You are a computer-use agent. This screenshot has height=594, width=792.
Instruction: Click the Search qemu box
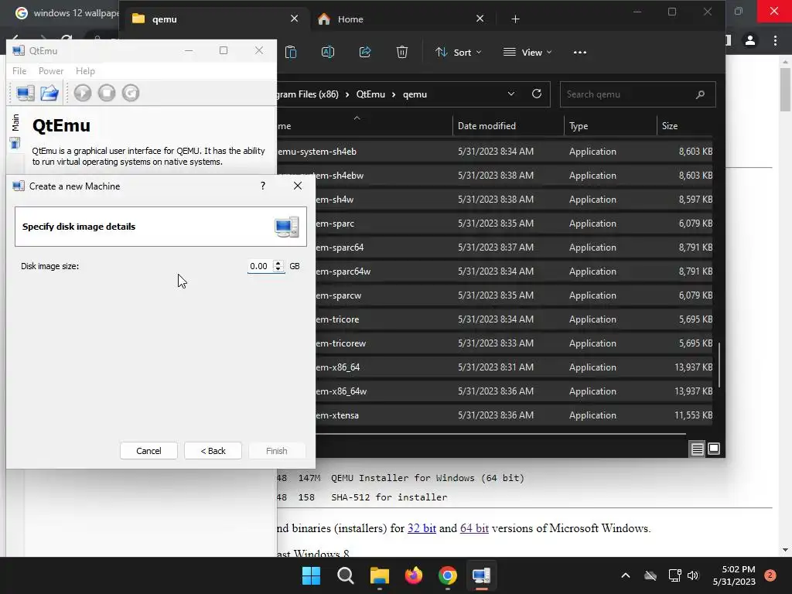[637, 94]
